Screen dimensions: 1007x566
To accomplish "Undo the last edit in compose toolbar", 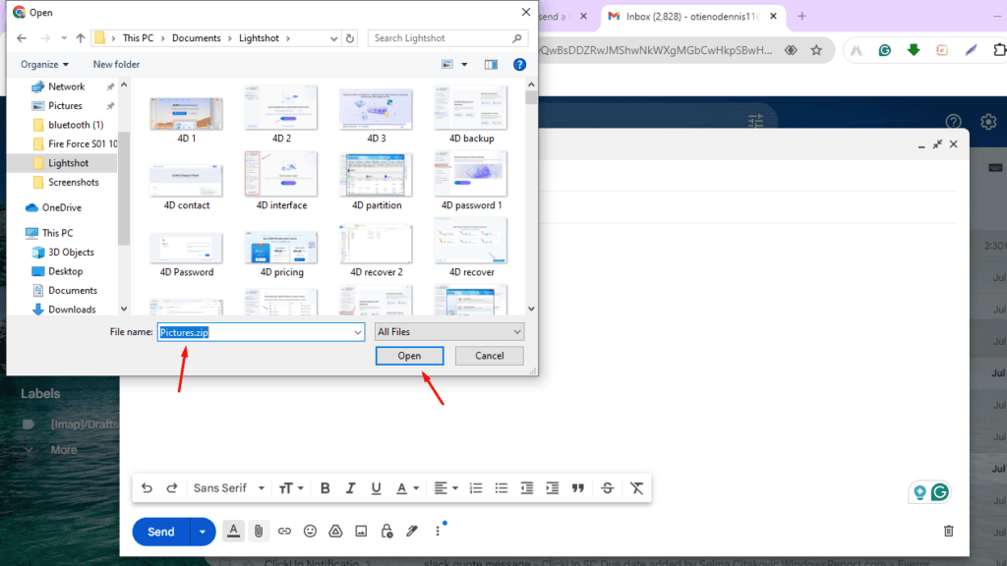I will pos(147,488).
